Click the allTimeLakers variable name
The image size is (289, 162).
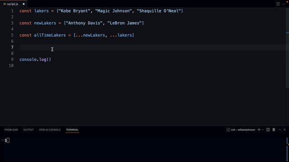click(50, 35)
